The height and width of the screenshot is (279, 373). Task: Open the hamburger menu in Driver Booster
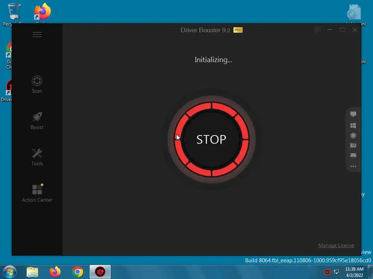coord(37,35)
